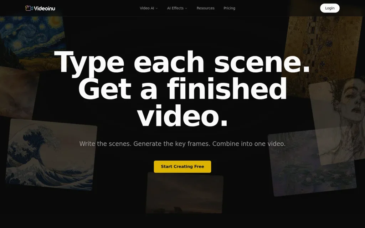This screenshot has height=228, width=365.
Task: Open the AI Effects menu
Action: point(177,8)
